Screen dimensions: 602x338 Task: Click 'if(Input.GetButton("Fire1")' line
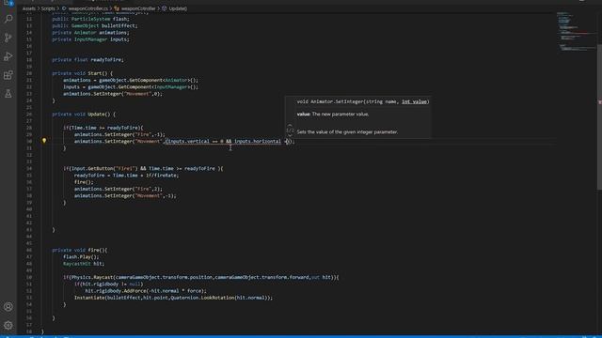[x=143, y=168]
